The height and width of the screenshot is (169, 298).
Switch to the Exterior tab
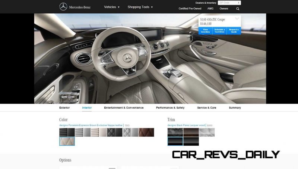[x=64, y=108]
